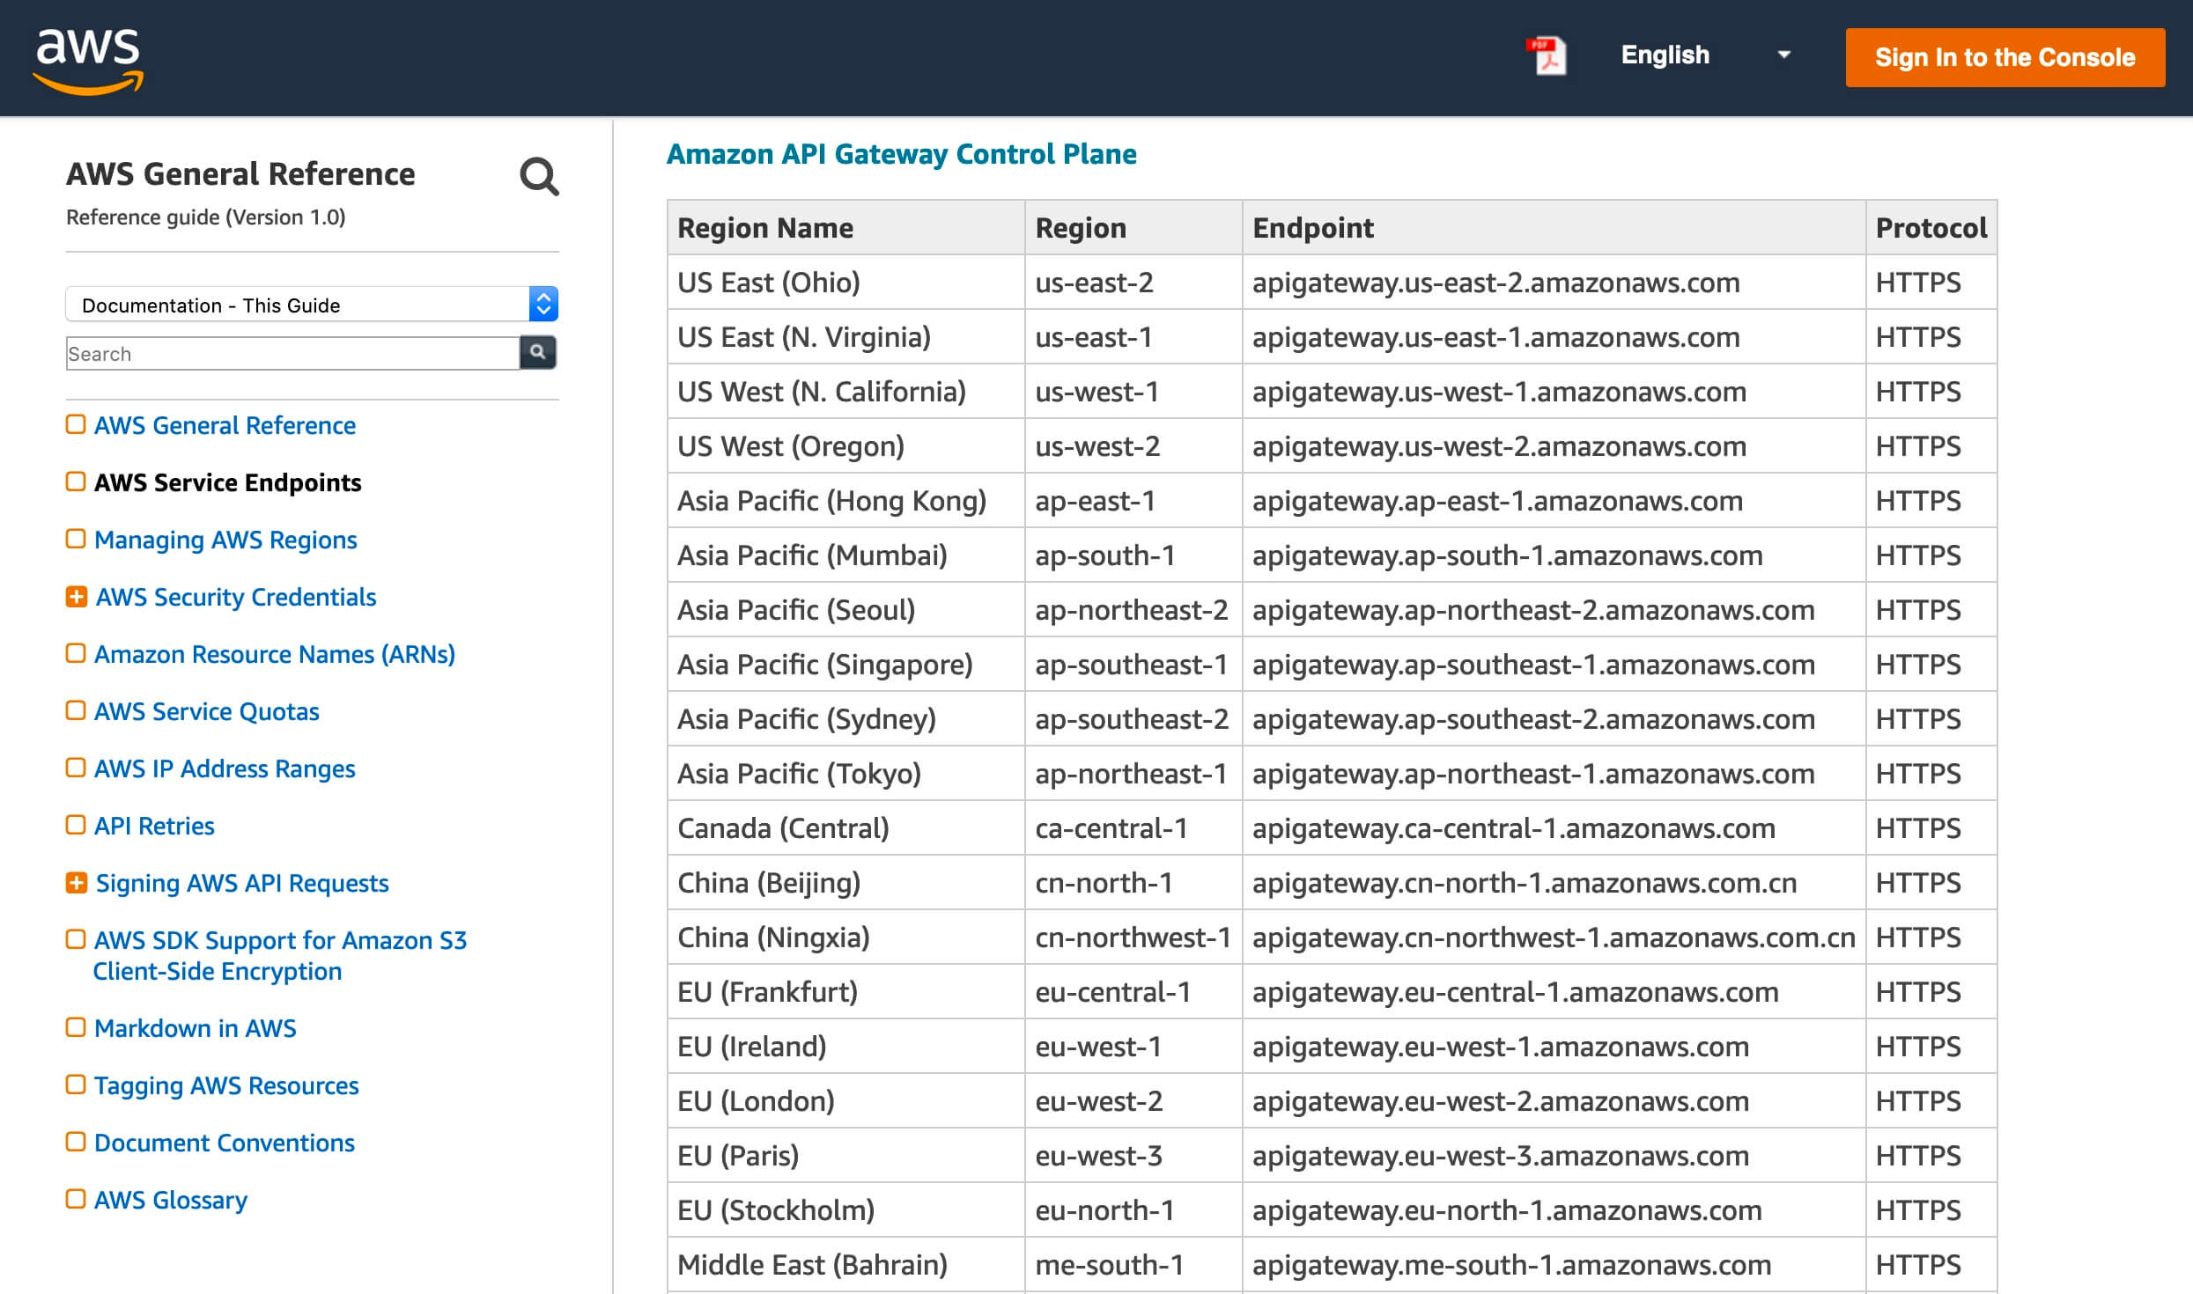
Task: Open the Documentation - This Guide selector
Action: [312, 305]
